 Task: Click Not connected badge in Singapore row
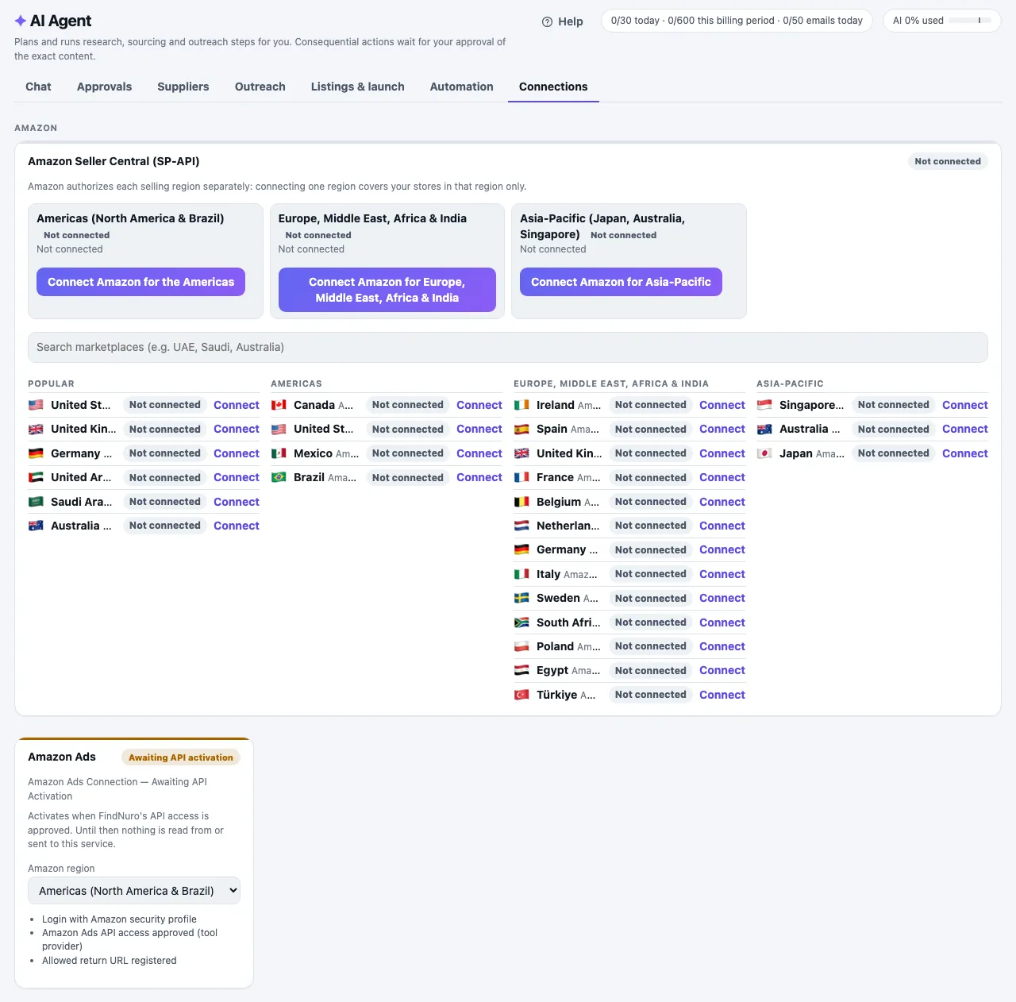click(894, 405)
